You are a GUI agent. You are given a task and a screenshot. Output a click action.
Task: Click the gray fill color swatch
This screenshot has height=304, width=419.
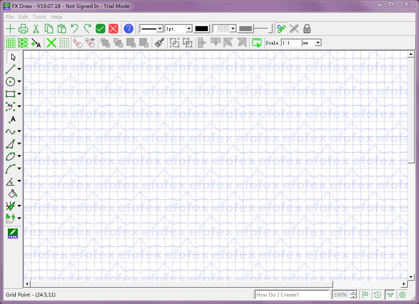pyautogui.click(x=246, y=29)
